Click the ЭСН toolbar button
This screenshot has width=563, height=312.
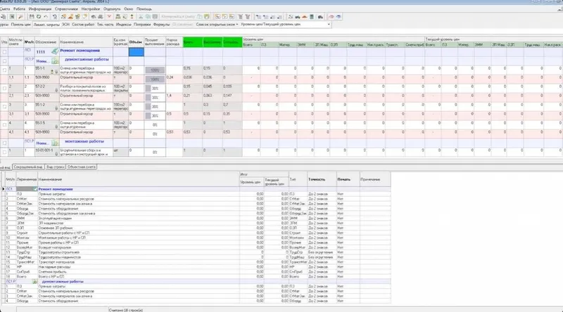tap(65, 25)
